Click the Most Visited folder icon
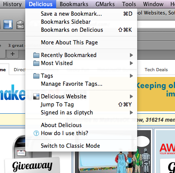 click(x=36, y=63)
